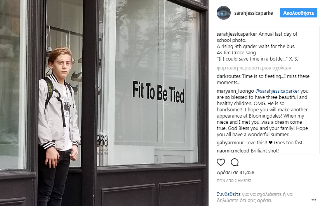
Task: Like the post with the heart icon
Action: point(221,162)
